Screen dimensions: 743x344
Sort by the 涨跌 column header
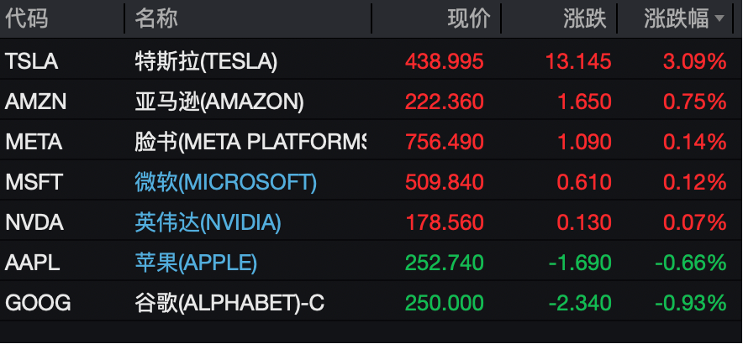pyautogui.click(x=585, y=19)
